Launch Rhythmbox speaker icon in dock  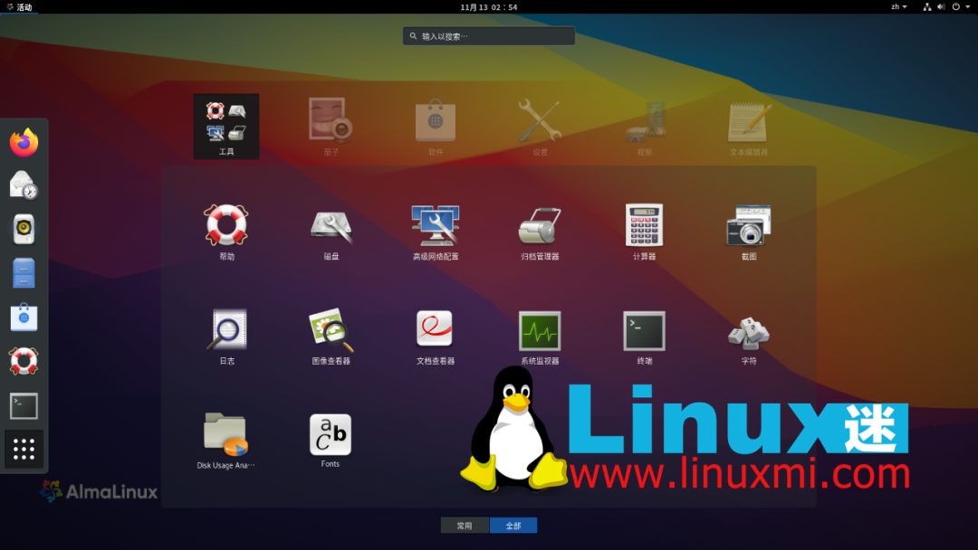24,229
